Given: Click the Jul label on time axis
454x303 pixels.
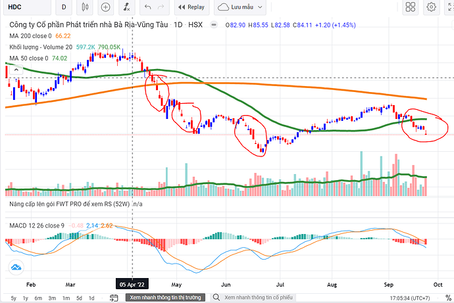Looking at the screenshot, I should [280, 285].
